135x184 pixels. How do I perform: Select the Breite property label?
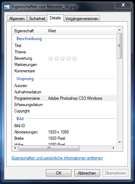pyautogui.click(x=19, y=138)
